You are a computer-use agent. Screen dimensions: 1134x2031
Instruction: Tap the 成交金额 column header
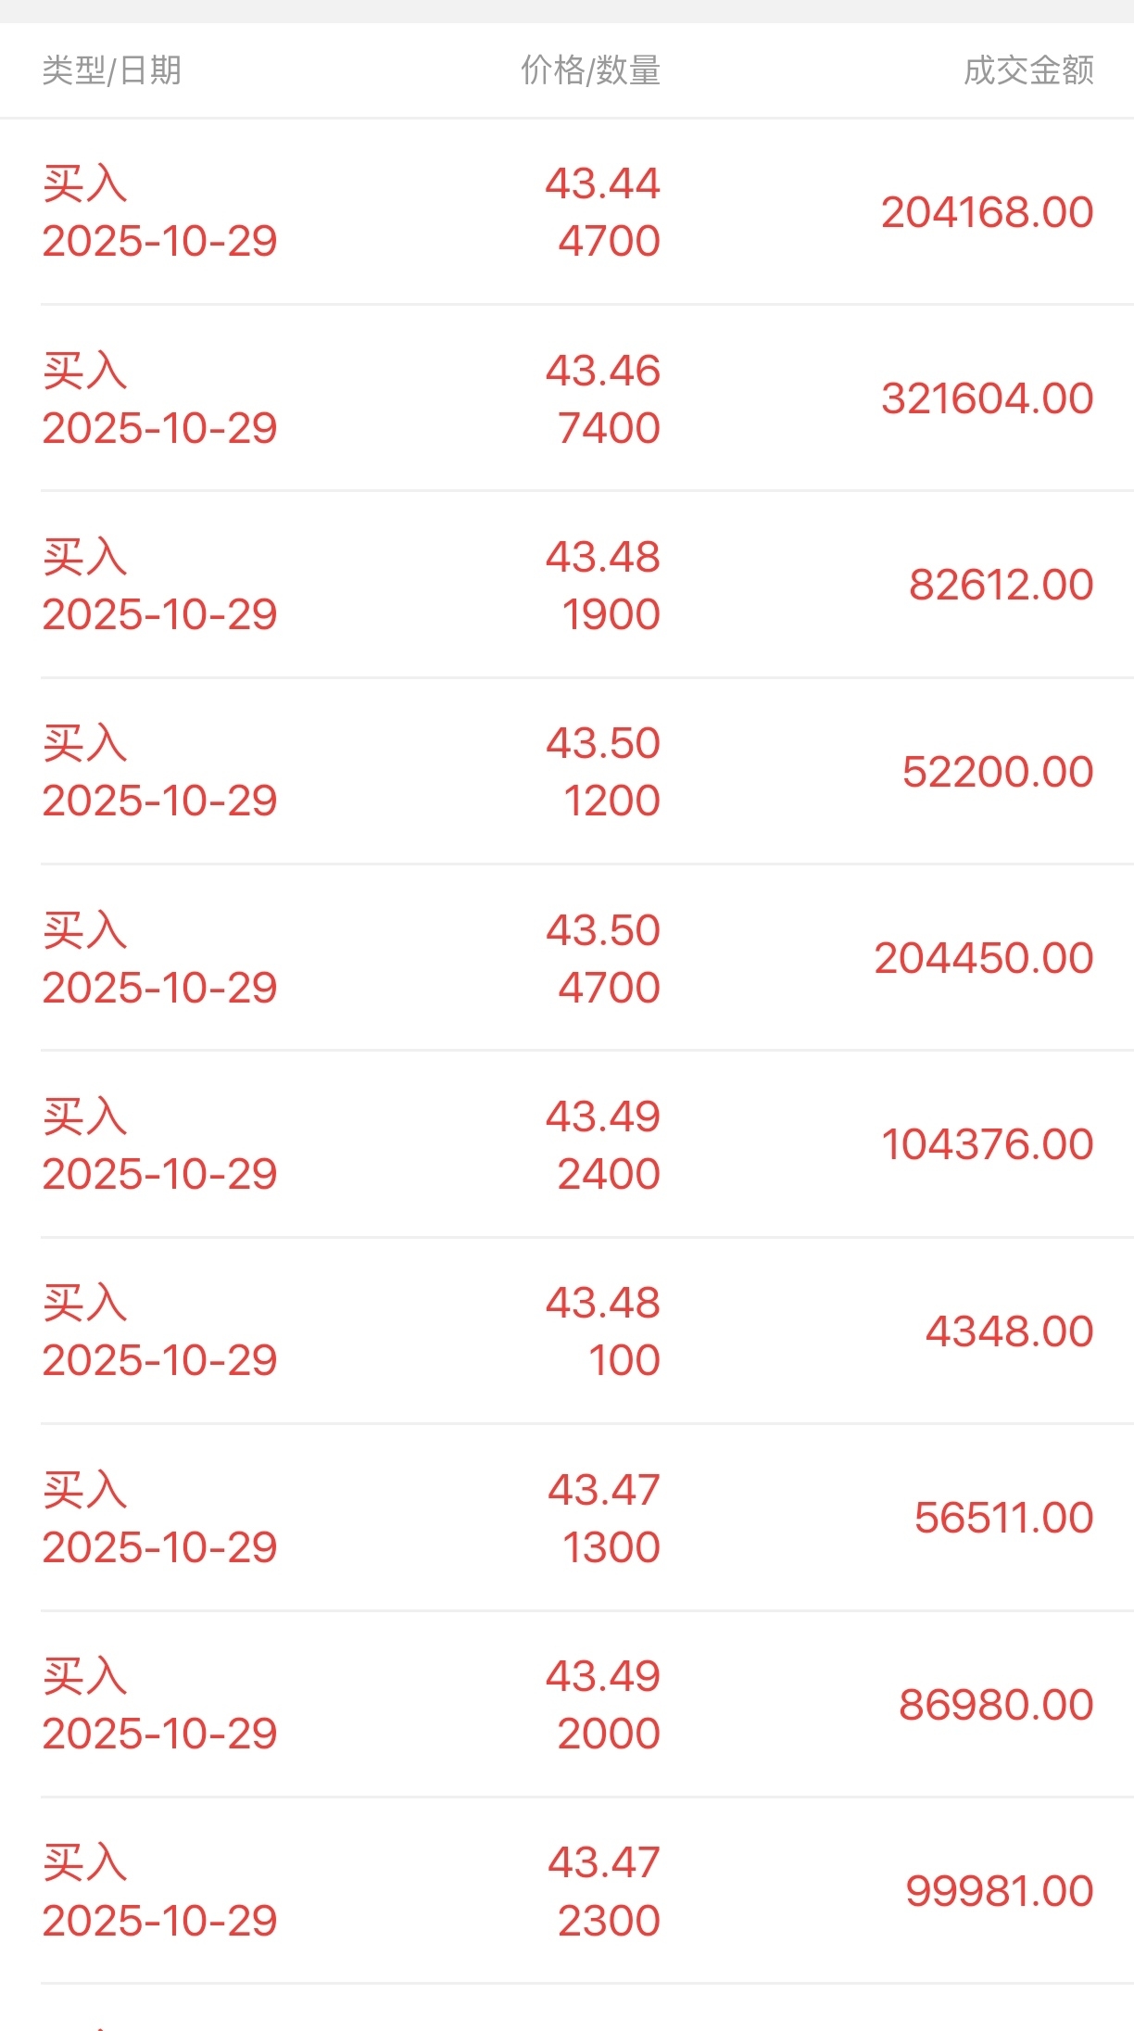[1028, 70]
